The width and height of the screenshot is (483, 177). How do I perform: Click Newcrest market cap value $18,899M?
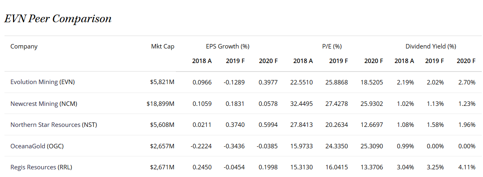160,103
